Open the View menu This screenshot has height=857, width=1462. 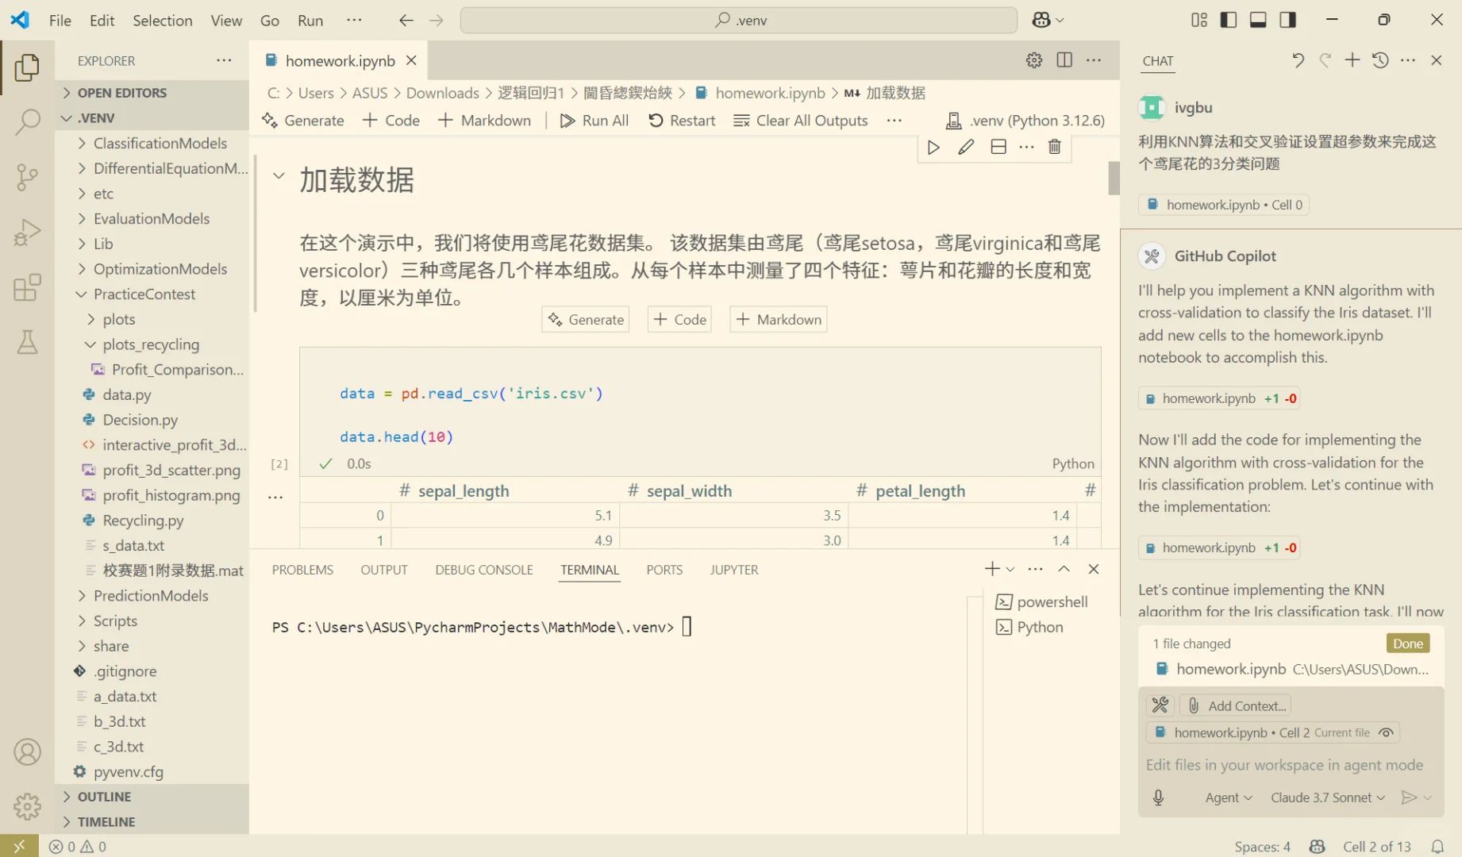226,20
